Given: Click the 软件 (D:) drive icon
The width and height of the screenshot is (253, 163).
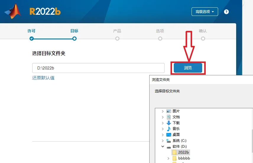Looking at the screenshot, I should [168, 147].
